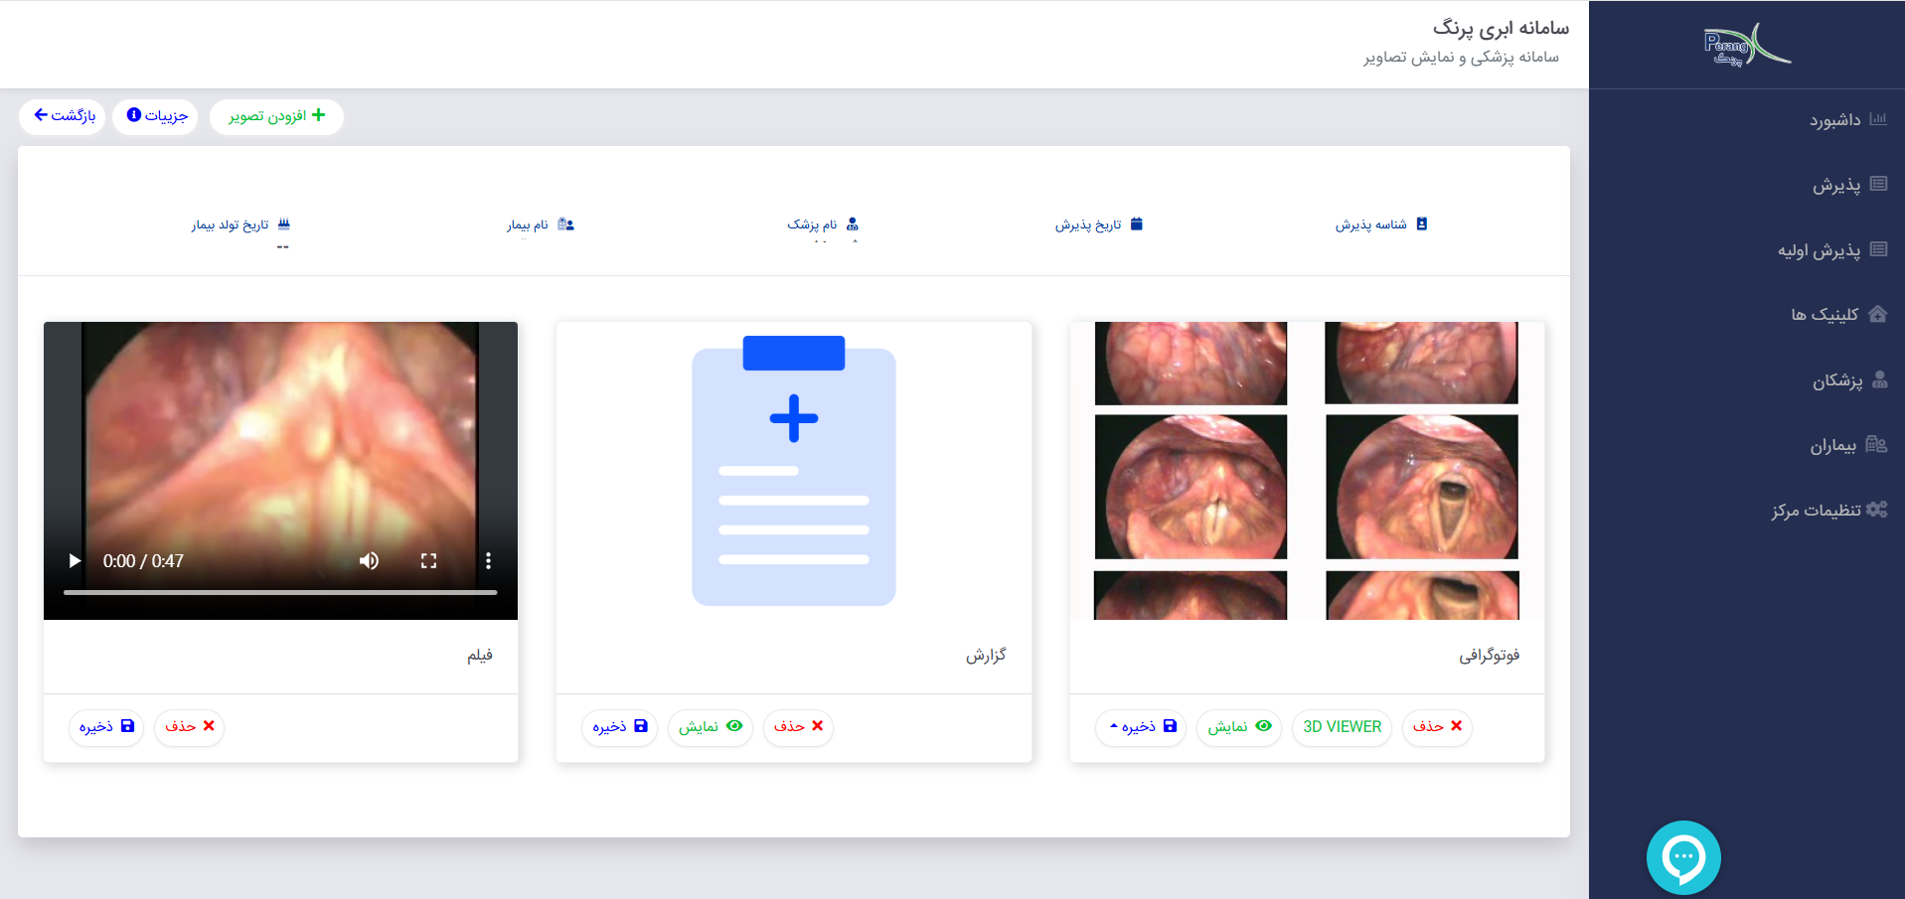1905x899 pixels.
Task: Click the Perang logo in sidebar
Action: tap(1747, 45)
